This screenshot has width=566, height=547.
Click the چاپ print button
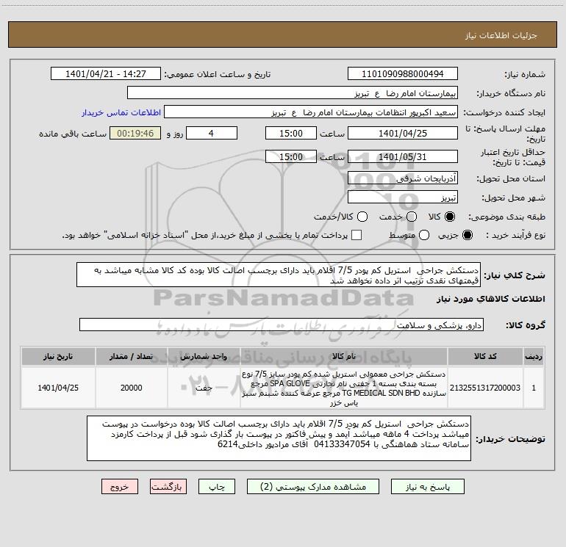(x=217, y=486)
